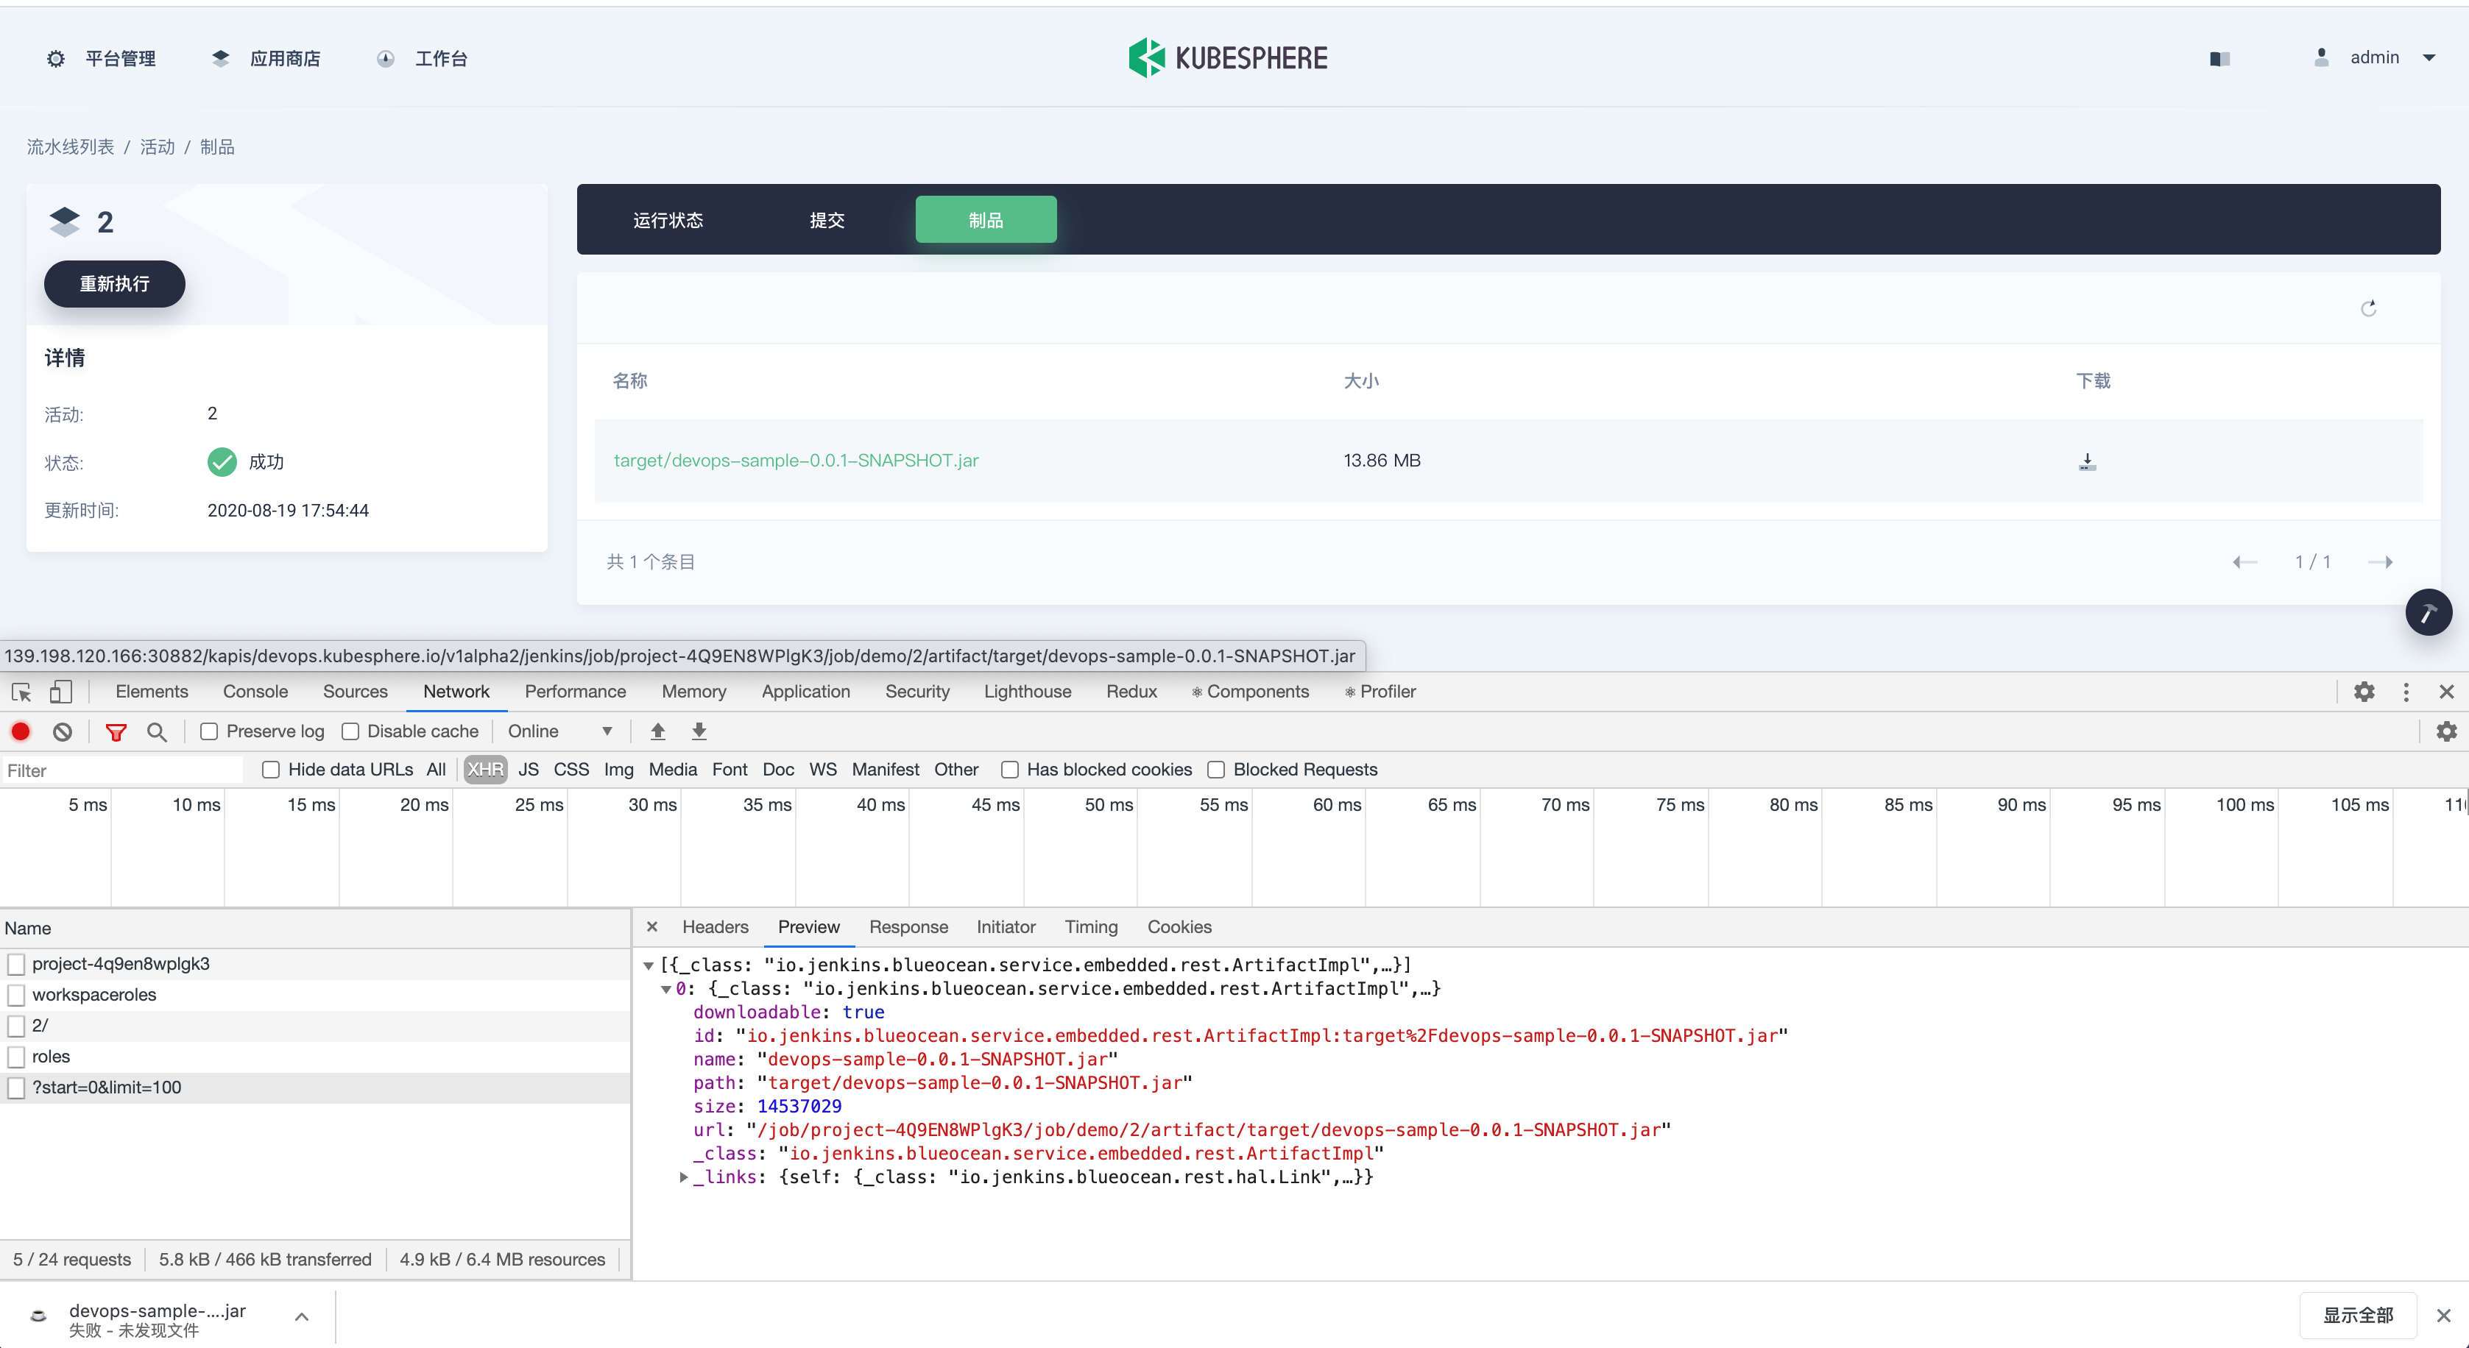Open the Console panel tab

[255, 692]
